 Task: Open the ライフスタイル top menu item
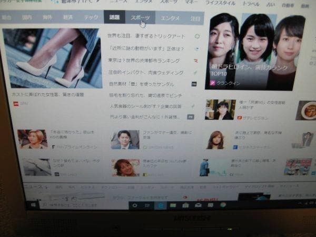point(220,3)
